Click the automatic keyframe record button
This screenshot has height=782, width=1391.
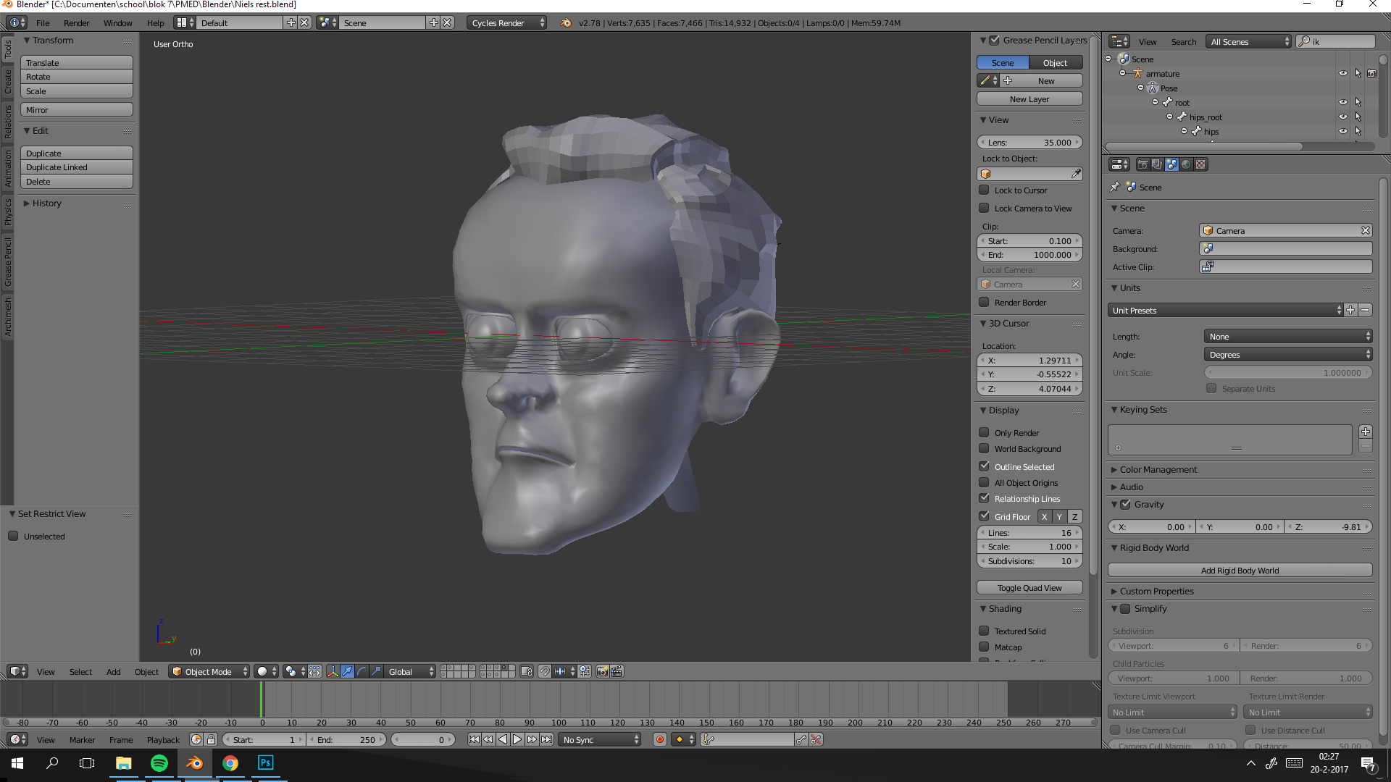[x=659, y=739]
